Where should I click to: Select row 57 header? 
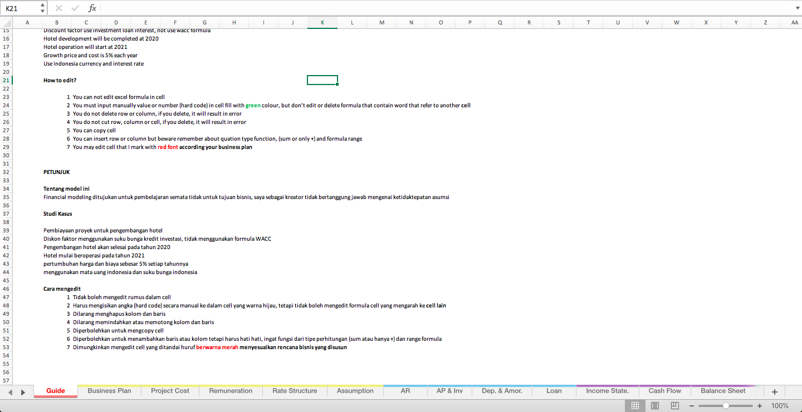tap(6, 380)
